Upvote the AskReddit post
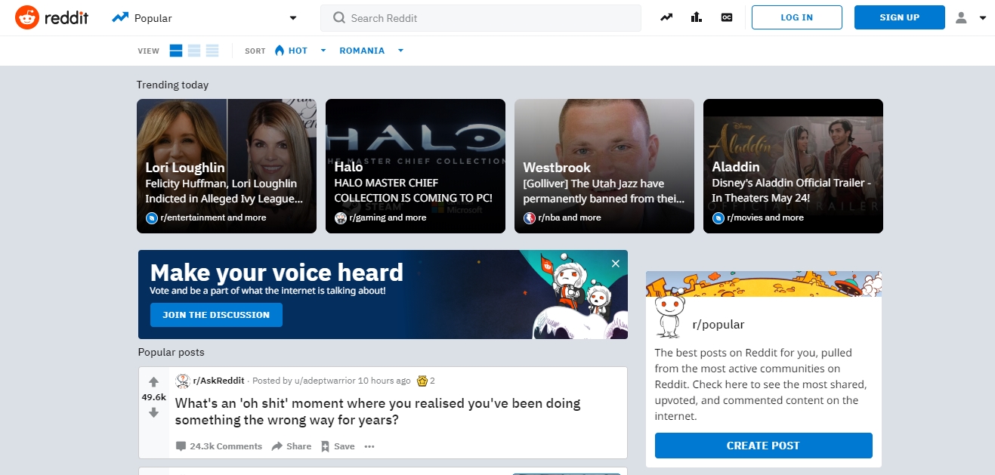This screenshot has width=995, height=475. (153, 381)
